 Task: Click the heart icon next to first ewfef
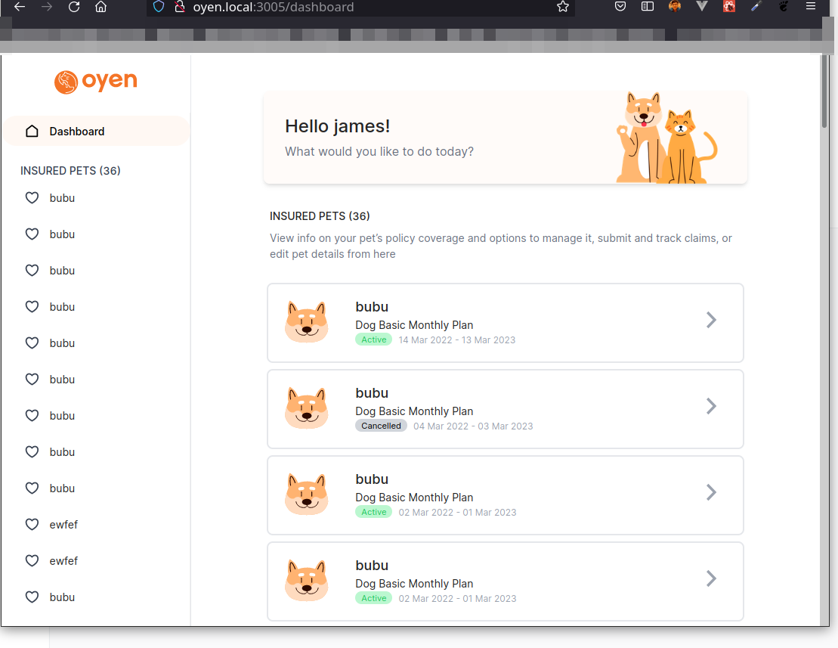pyautogui.click(x=32, y=525)
